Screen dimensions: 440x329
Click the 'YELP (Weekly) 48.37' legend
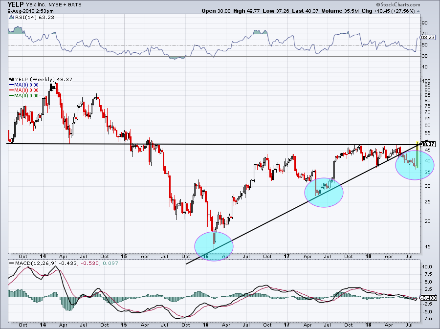click(x=44, y=79)
